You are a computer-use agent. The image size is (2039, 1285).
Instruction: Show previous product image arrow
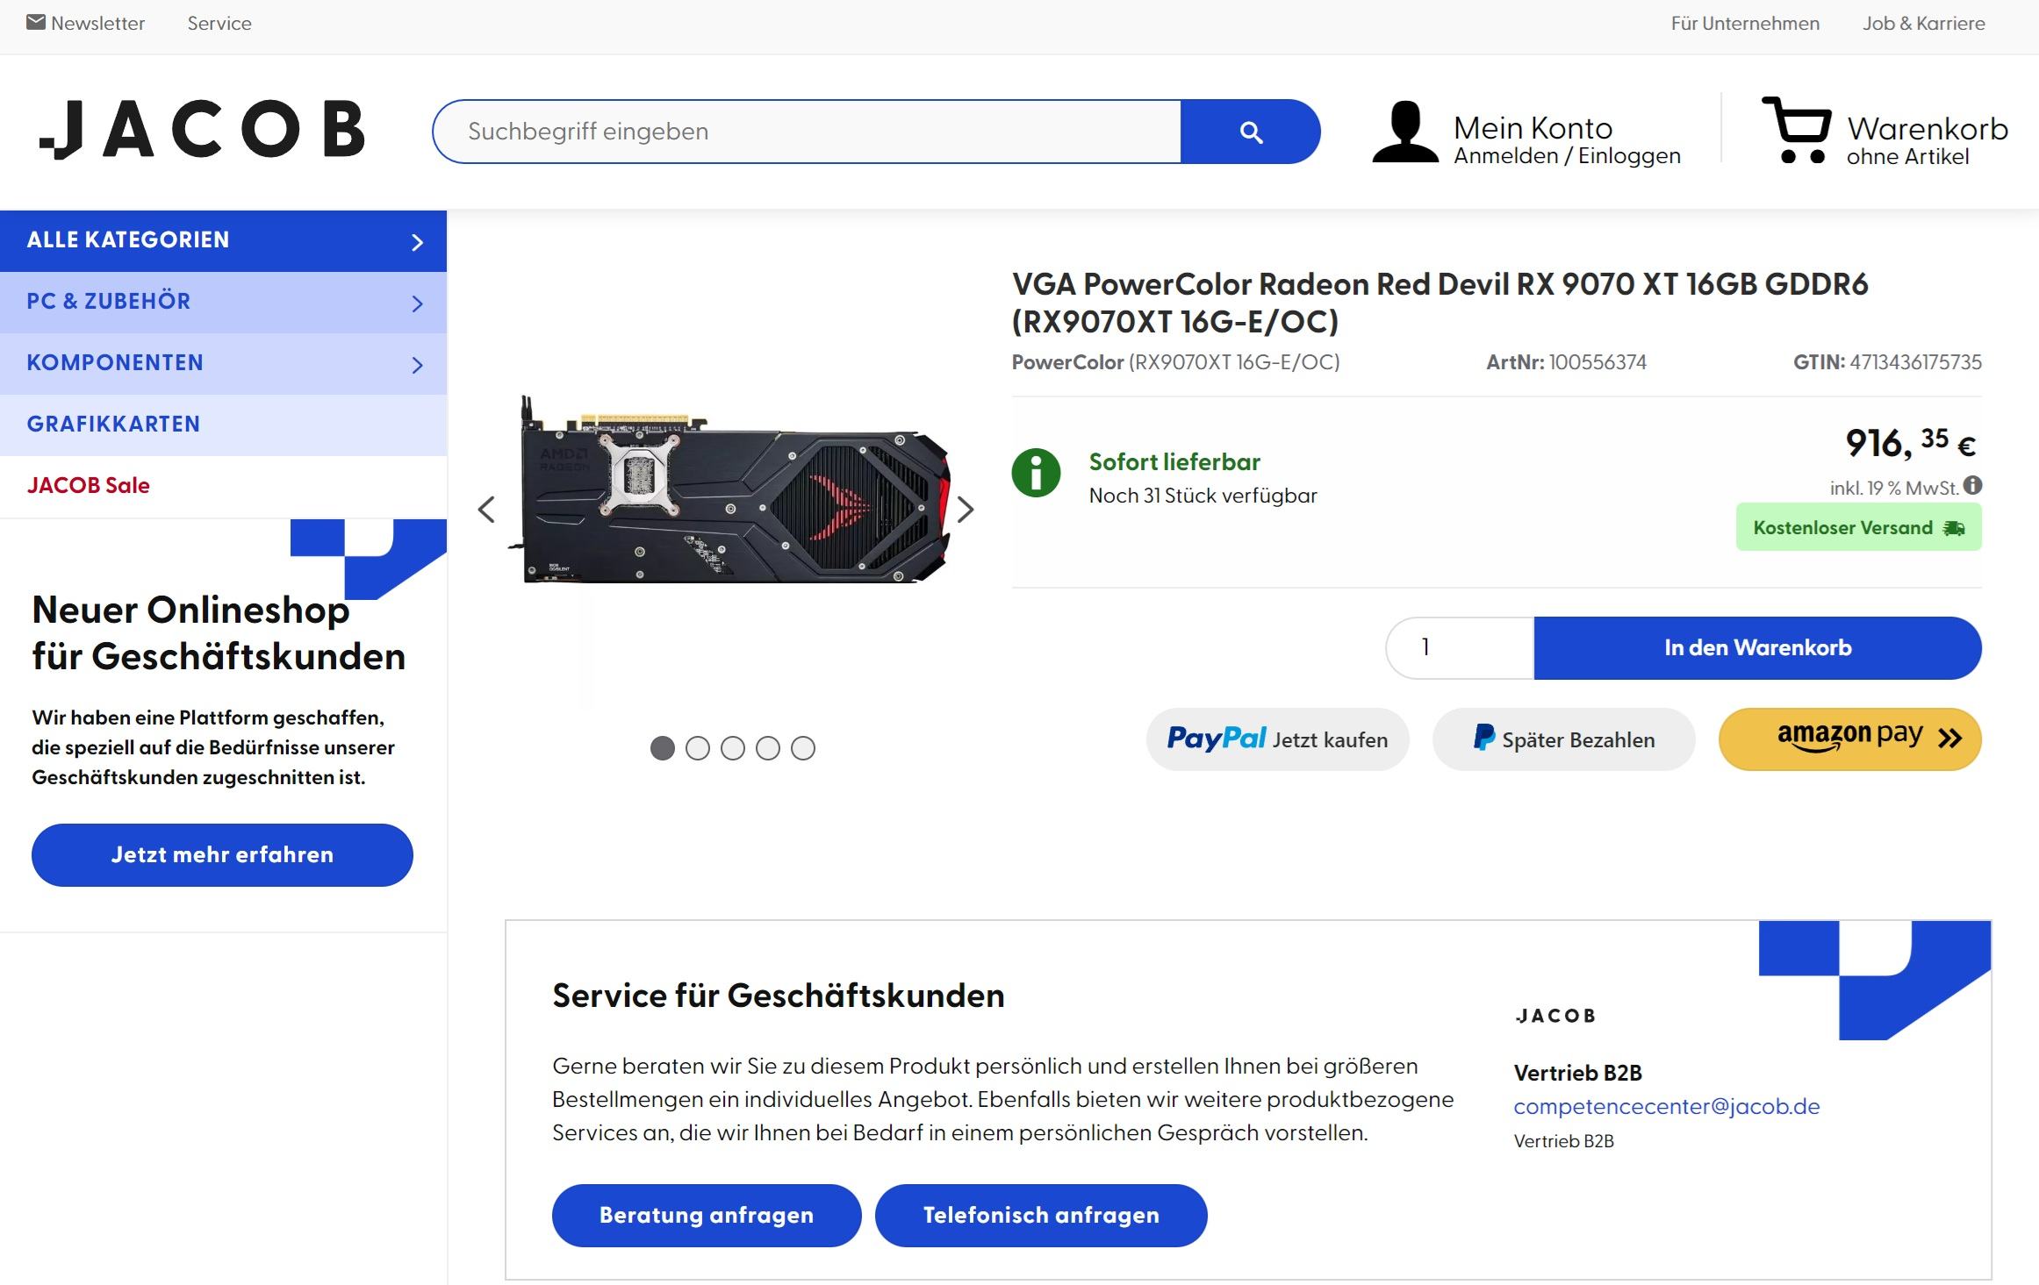pos(486,510)
